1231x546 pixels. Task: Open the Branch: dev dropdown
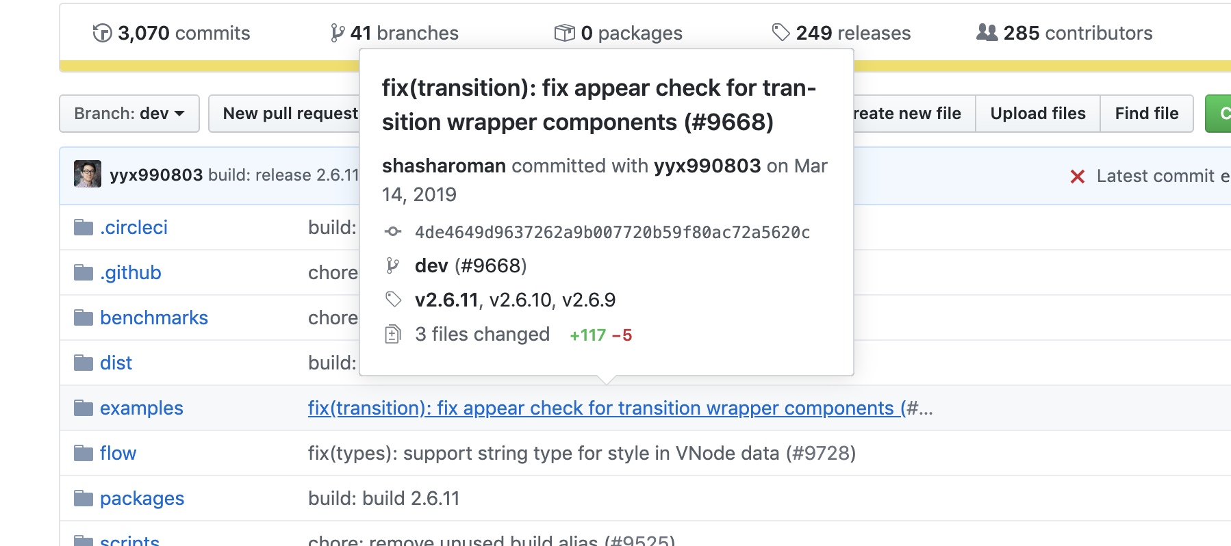tap(129, 114)
